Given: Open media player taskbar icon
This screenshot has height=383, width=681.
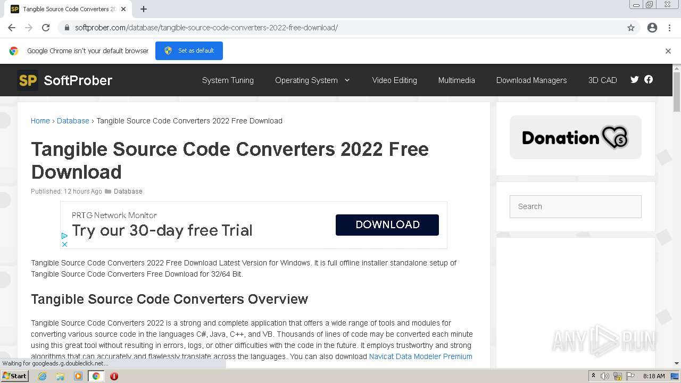Looking at the screenshot, I should (x=78, y=376).
